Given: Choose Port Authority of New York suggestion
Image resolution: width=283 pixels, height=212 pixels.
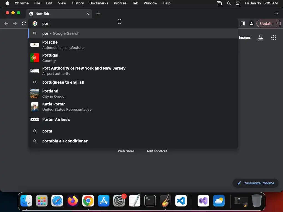Looking at the screenshot, I should [x=133, y=71].
